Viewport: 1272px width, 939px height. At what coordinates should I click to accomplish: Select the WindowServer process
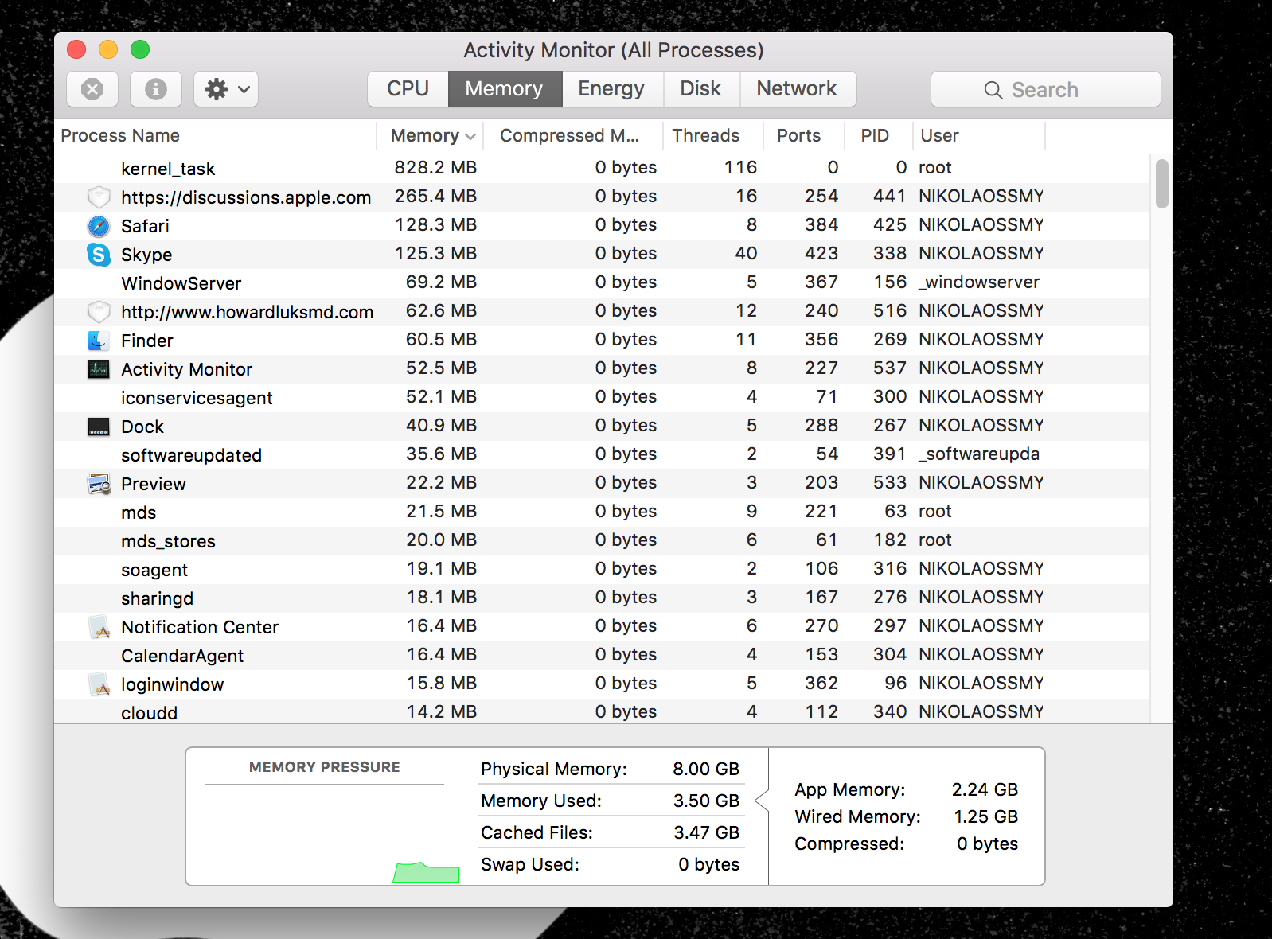602,283
